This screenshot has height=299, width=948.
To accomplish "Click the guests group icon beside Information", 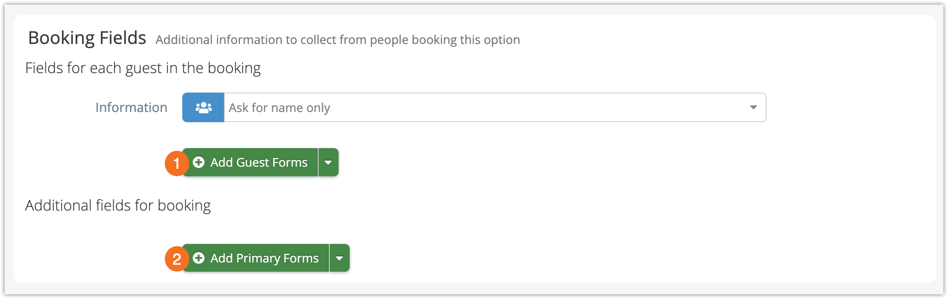I will click(203, 107).
